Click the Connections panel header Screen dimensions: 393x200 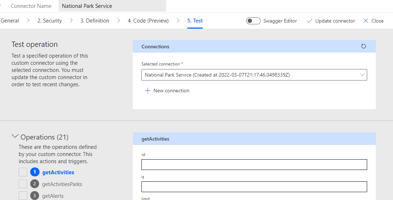[x=254, y=46]
